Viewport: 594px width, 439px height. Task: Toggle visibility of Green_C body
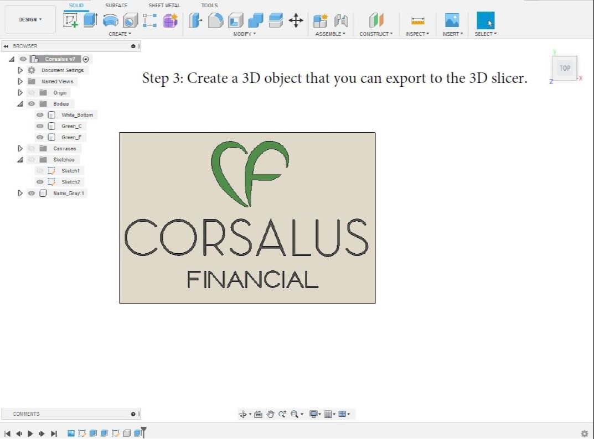40,126
